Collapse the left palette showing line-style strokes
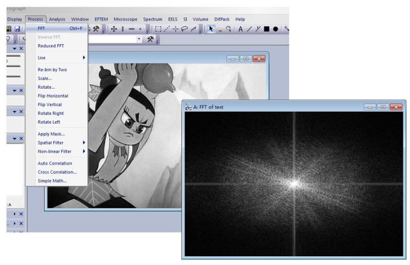The height and width of the screenshot is (265, 410). [x=15, y=48]
